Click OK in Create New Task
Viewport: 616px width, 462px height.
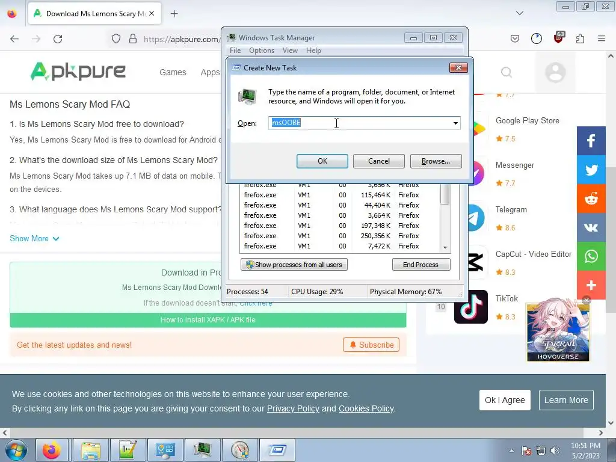(x=322, y=161)
